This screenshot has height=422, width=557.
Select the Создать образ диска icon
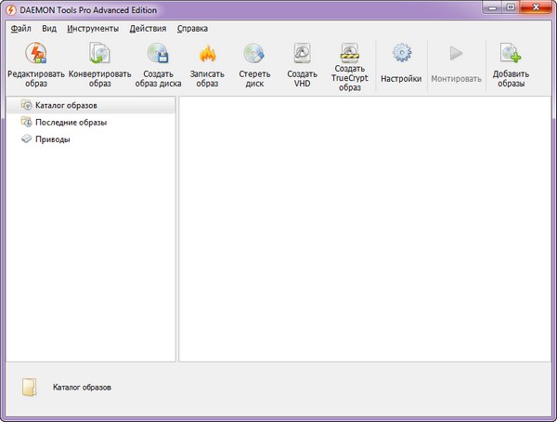pos(157,55)
